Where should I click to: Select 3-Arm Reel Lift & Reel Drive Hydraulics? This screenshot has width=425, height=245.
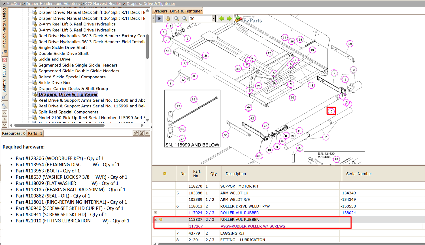[77, 30]
